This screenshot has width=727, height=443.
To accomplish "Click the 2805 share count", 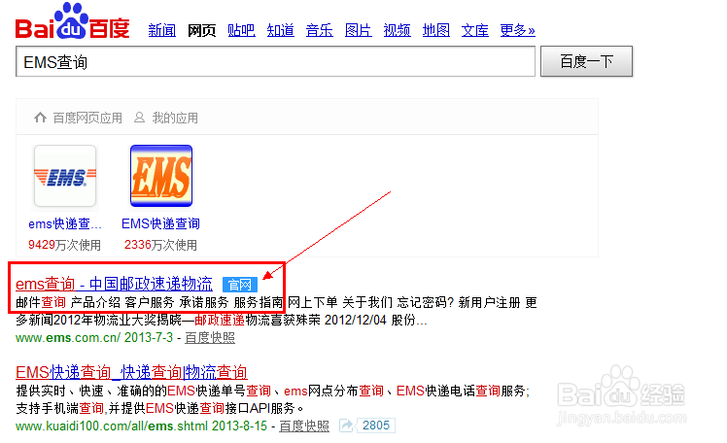I will 376,426.
